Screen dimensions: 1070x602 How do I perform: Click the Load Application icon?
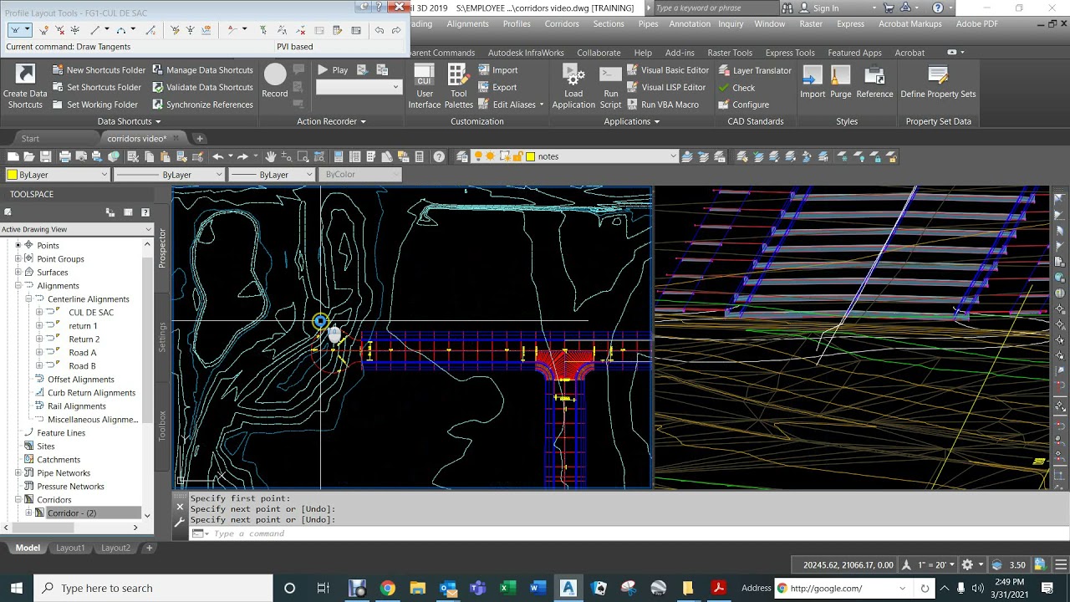[573, 87]
